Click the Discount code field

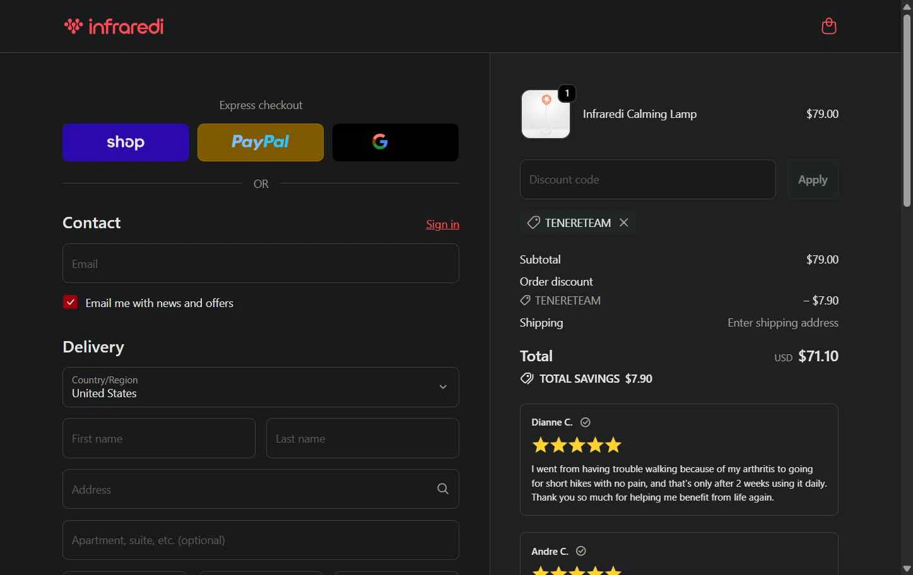[648, 180]
